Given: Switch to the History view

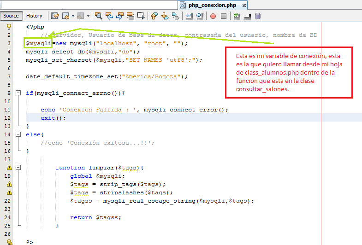Looking at the screenshot, I should [x=34, y=16].
